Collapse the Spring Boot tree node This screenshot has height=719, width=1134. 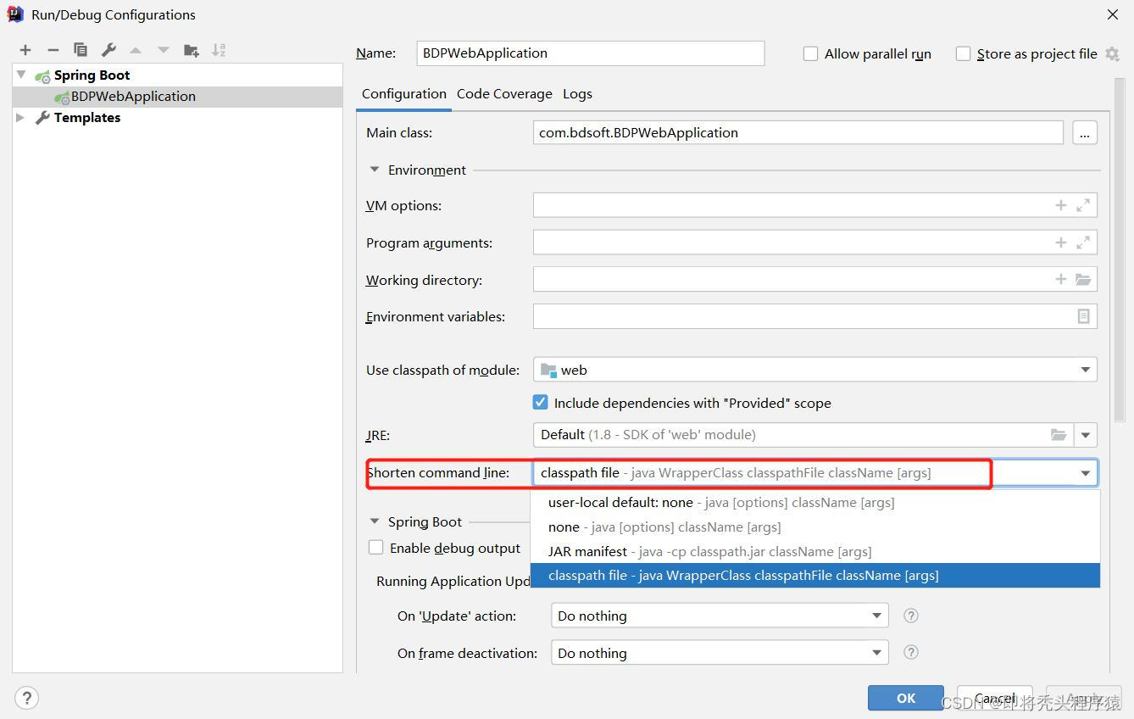pos(21,75)
